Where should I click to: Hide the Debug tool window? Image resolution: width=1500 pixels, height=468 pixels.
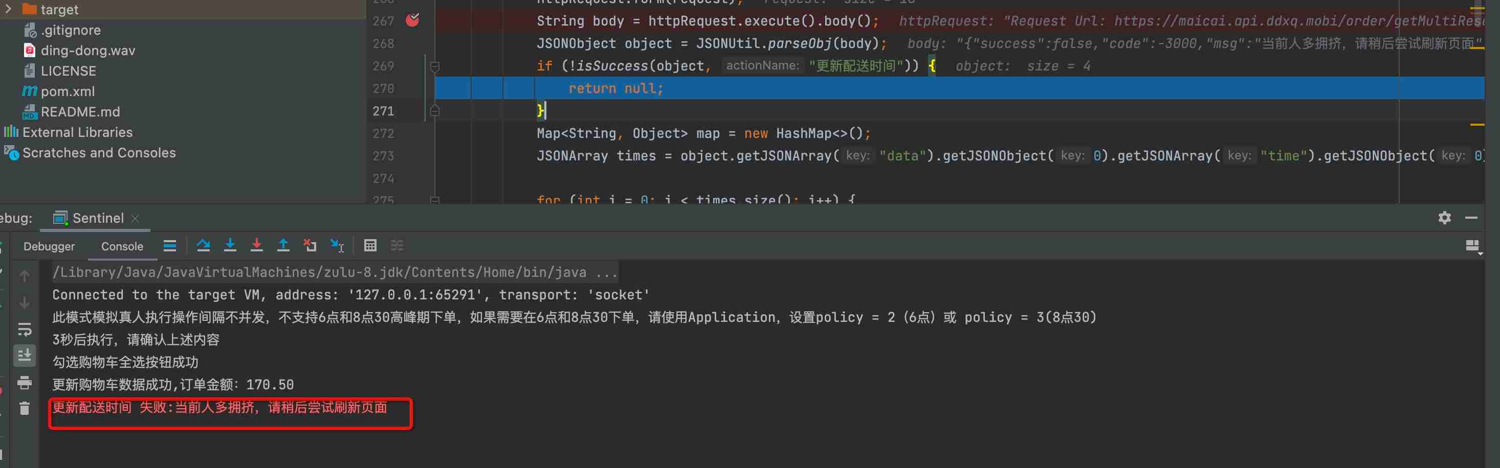pos(1471,218)
